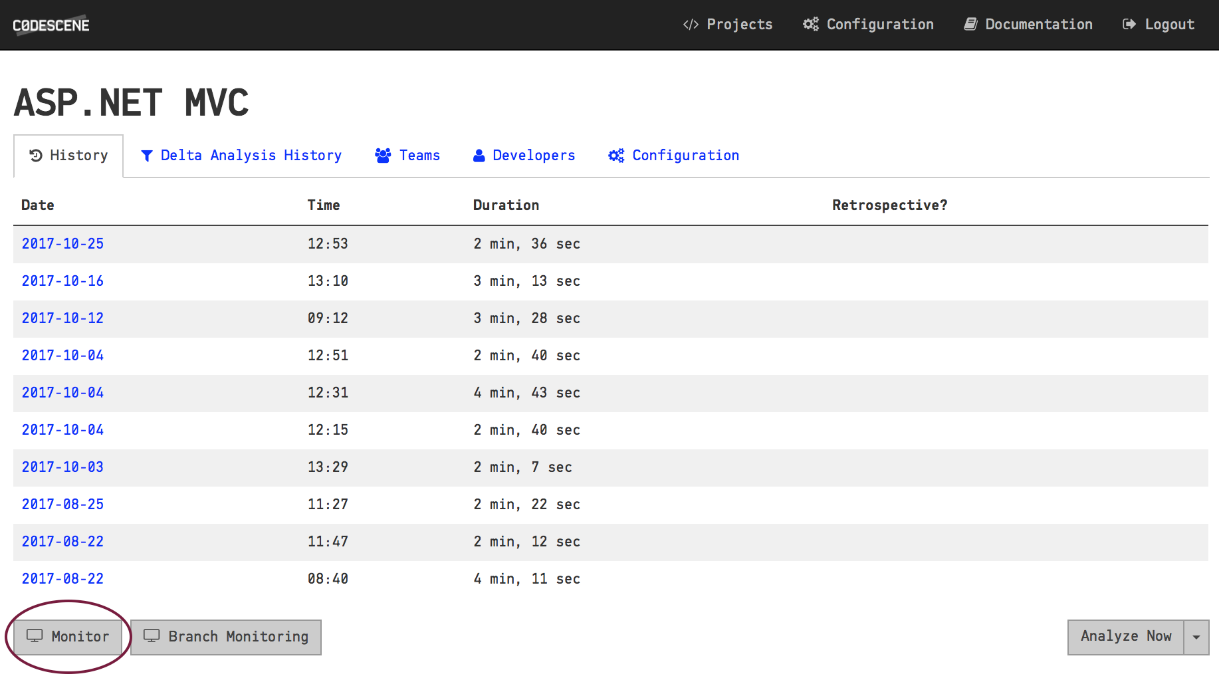Start analysis with Analyze Now
The width and height of the screenshot is (1219, 690).
(1126, 637)
